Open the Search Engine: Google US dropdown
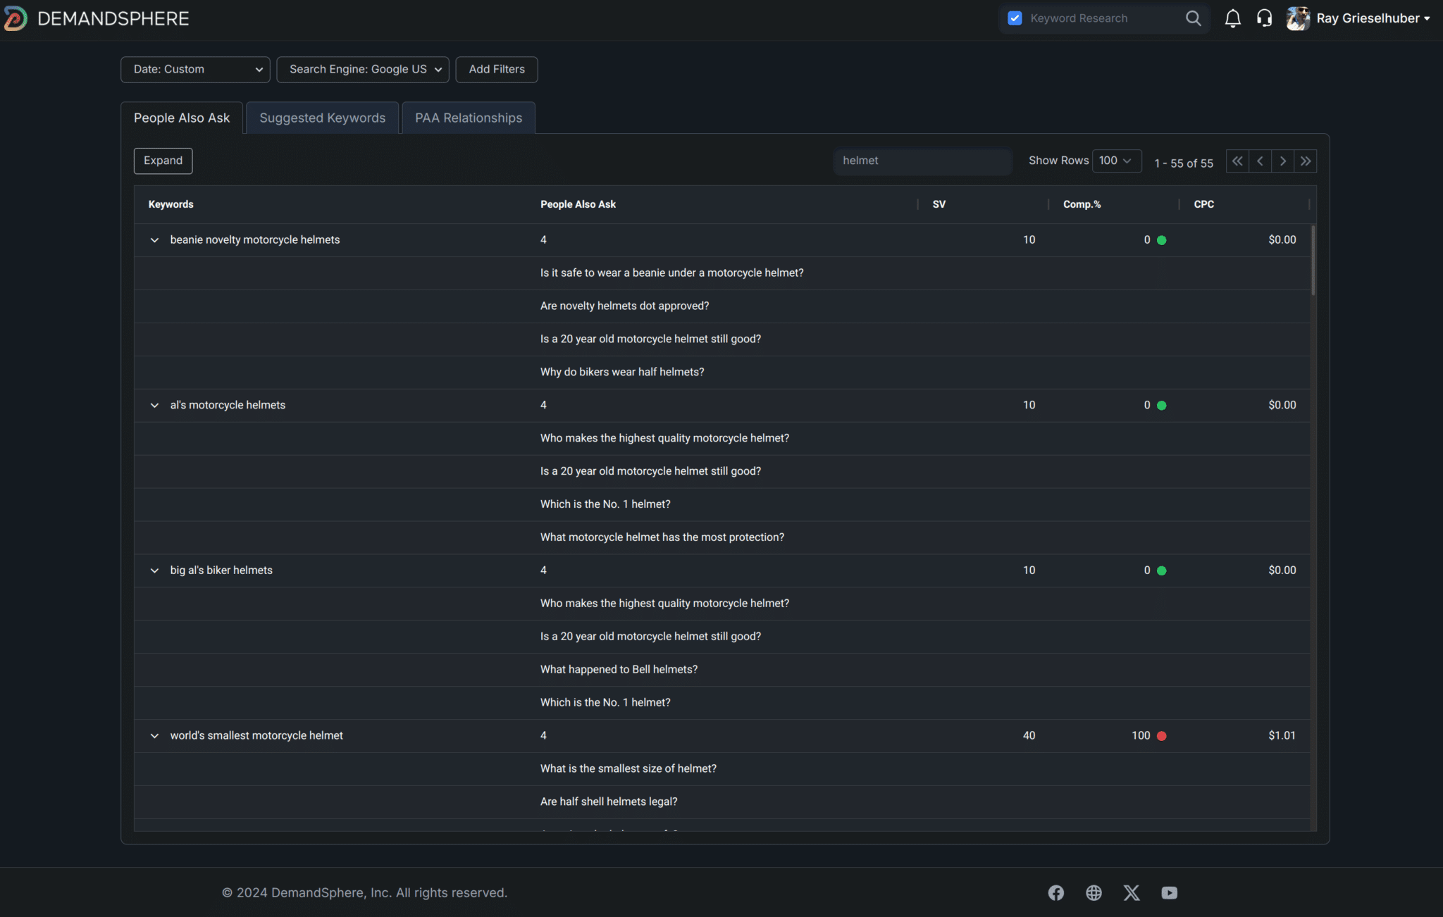 (362, 70)
